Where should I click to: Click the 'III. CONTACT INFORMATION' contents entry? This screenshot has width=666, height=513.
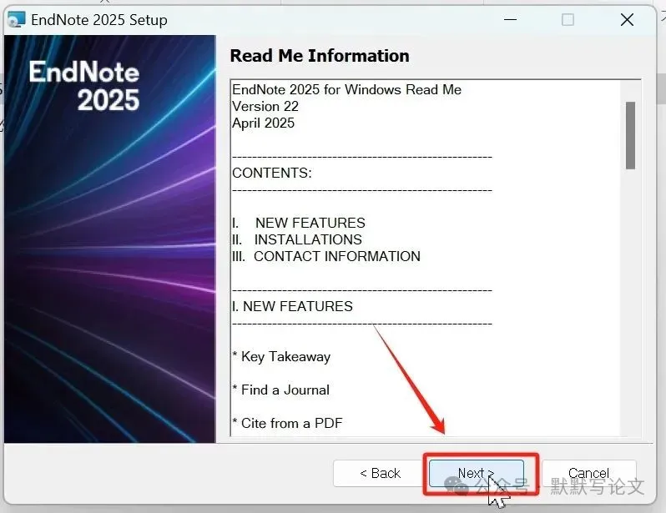(x=326, y=256)
